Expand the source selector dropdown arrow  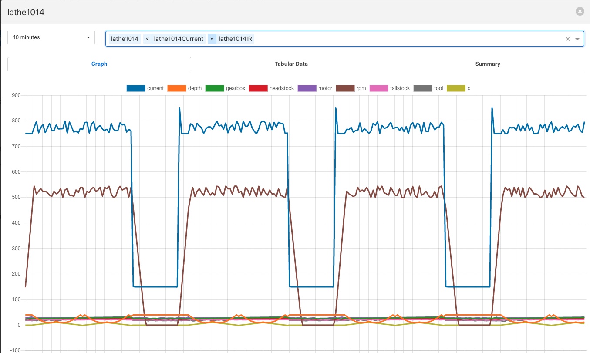[577, 39]
